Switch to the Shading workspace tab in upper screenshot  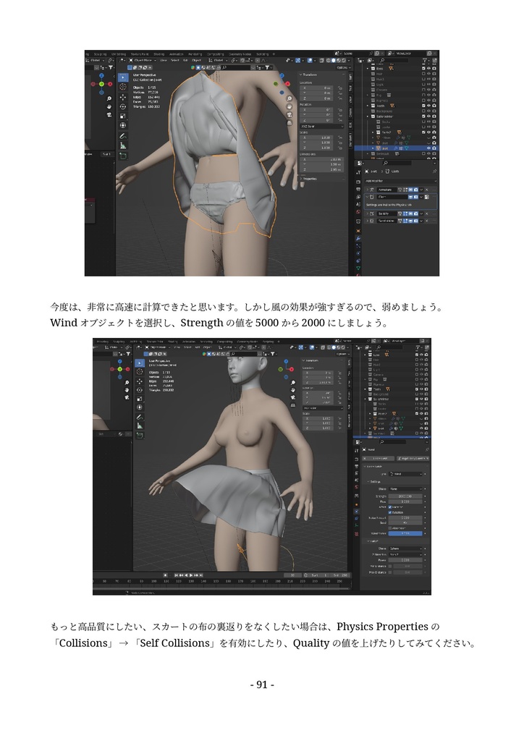click(x=159, y=54)
